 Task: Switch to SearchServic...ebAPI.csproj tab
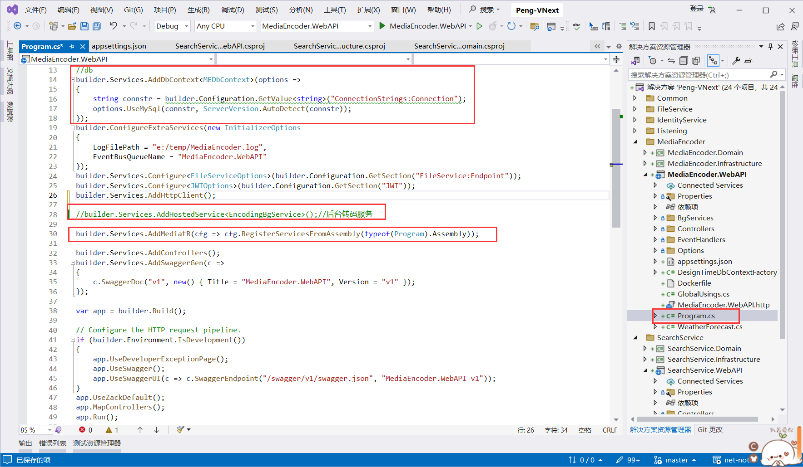[x=220, y=46]
